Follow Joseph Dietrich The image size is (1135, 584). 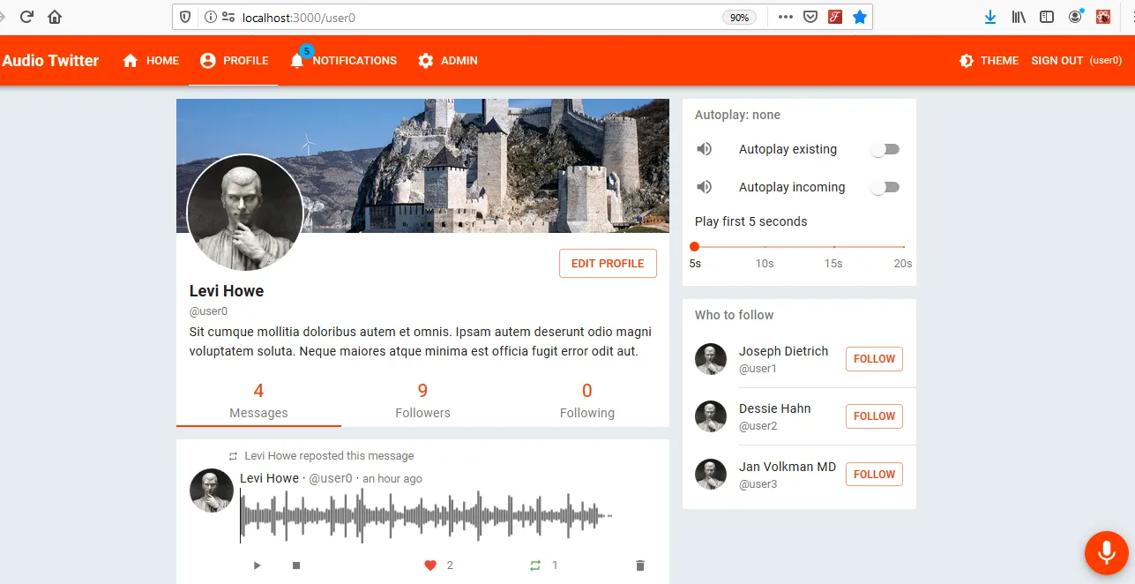[873, 359]
